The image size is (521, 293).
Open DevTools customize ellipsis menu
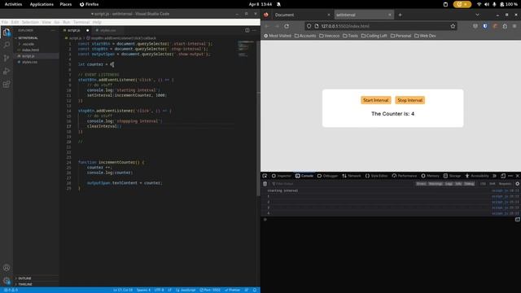pyautogui.click(x=510, y=176)
